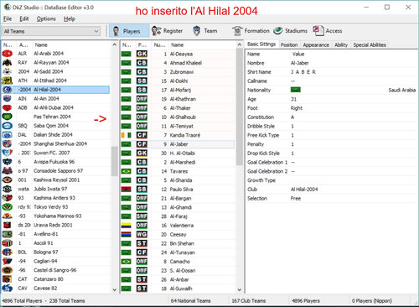419x307 pixels.
Task: Click the CF position badge for Kandia Traoré
Action: 142,135
